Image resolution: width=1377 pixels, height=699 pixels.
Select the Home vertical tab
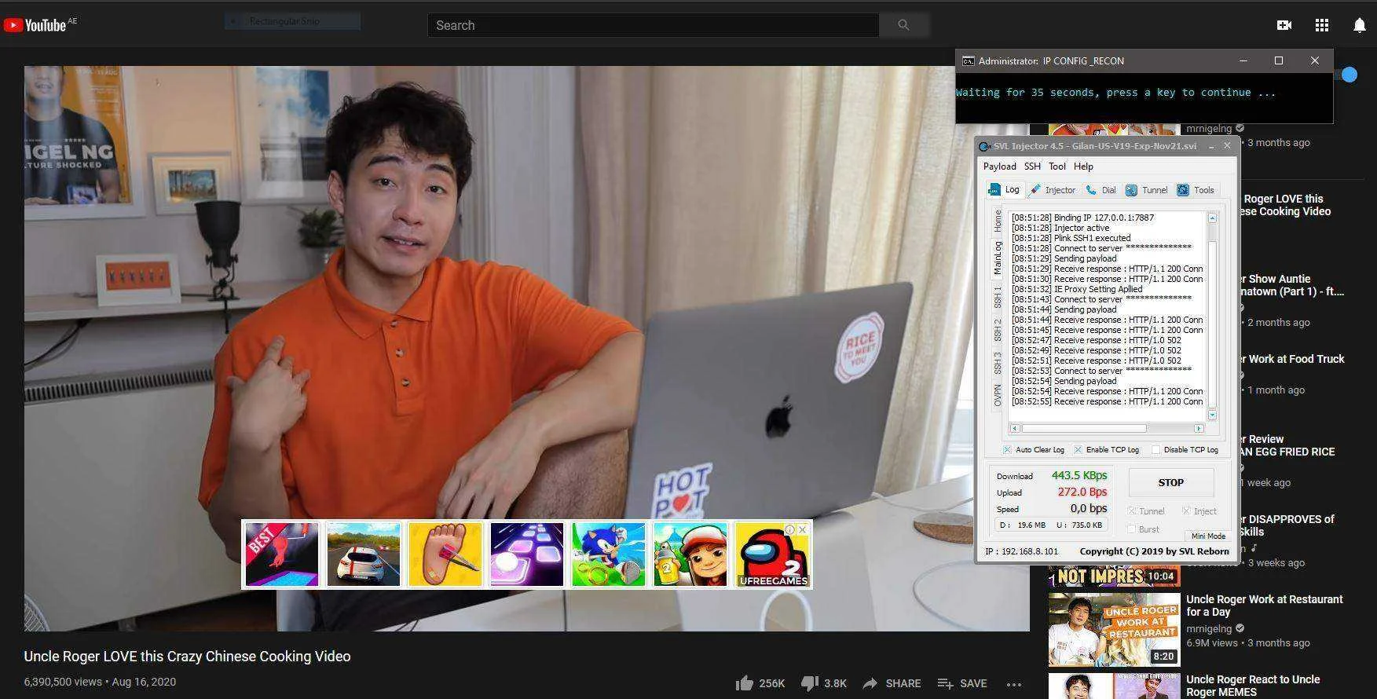click(x=998, y=221)
